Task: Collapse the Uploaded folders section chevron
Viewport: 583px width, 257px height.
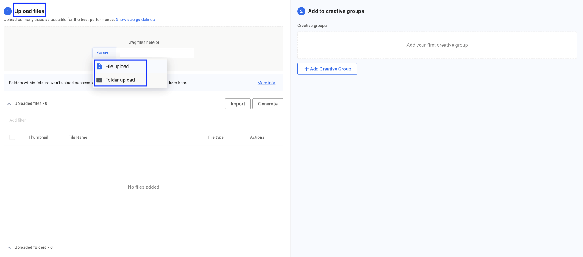Action: [9, 248]
